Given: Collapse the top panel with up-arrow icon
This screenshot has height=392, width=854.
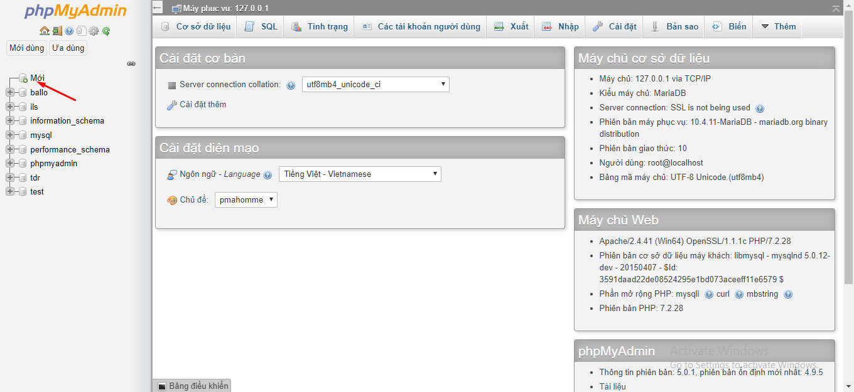Looking at the screenshot, I should click(835, 9).
